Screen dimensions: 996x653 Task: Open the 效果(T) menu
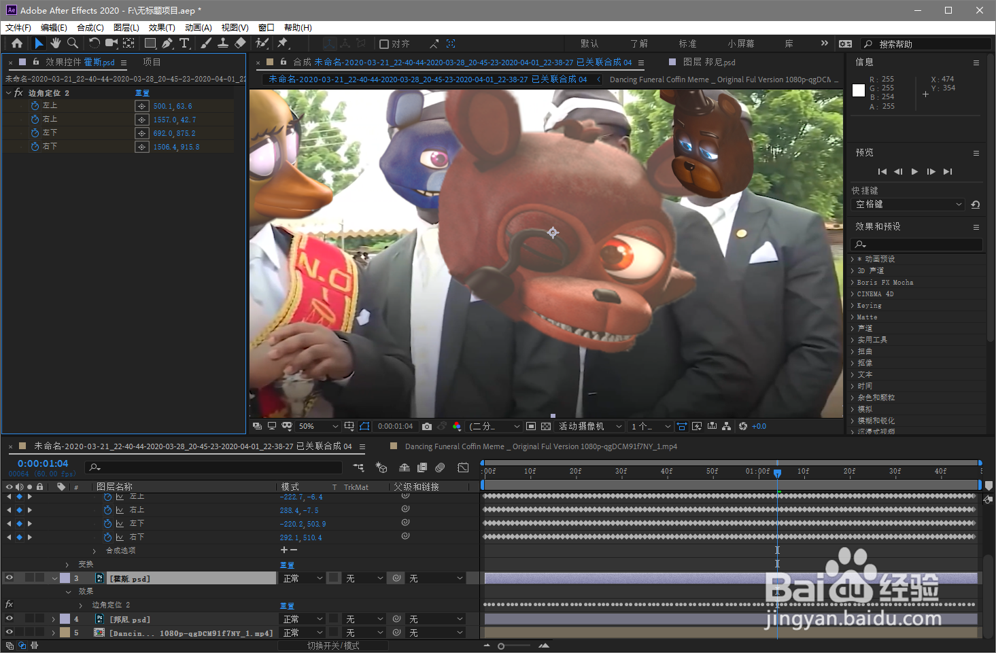162,28
